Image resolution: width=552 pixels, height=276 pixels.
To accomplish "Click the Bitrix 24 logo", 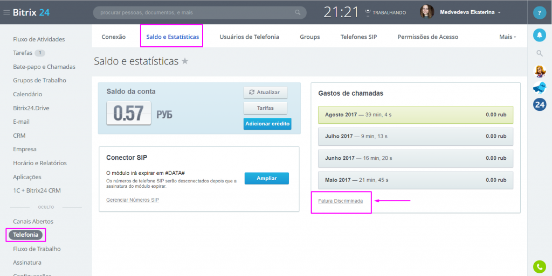I will [x=31, y=12].
